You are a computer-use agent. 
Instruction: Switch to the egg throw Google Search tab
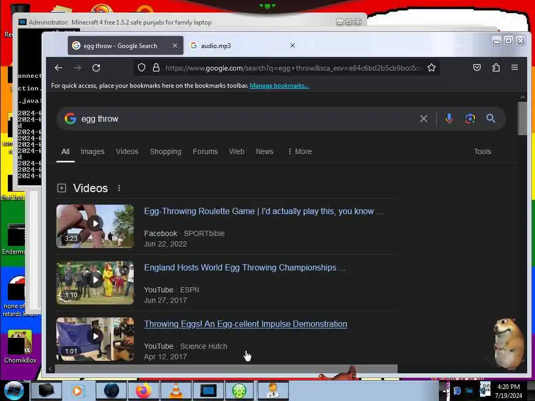[120, 46]
